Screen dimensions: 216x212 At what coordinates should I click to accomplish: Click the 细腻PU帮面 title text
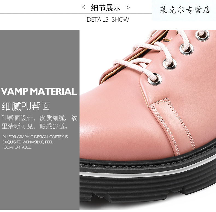26,106
